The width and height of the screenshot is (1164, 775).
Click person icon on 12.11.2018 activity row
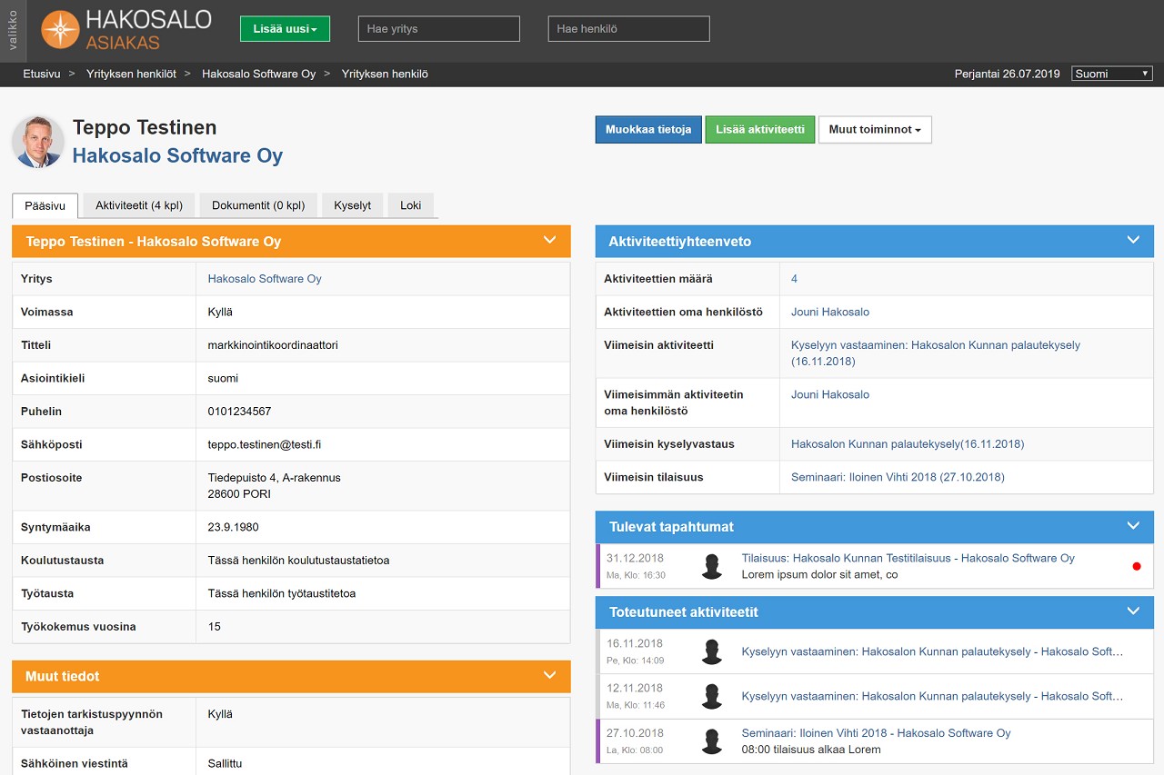point(712,696)
